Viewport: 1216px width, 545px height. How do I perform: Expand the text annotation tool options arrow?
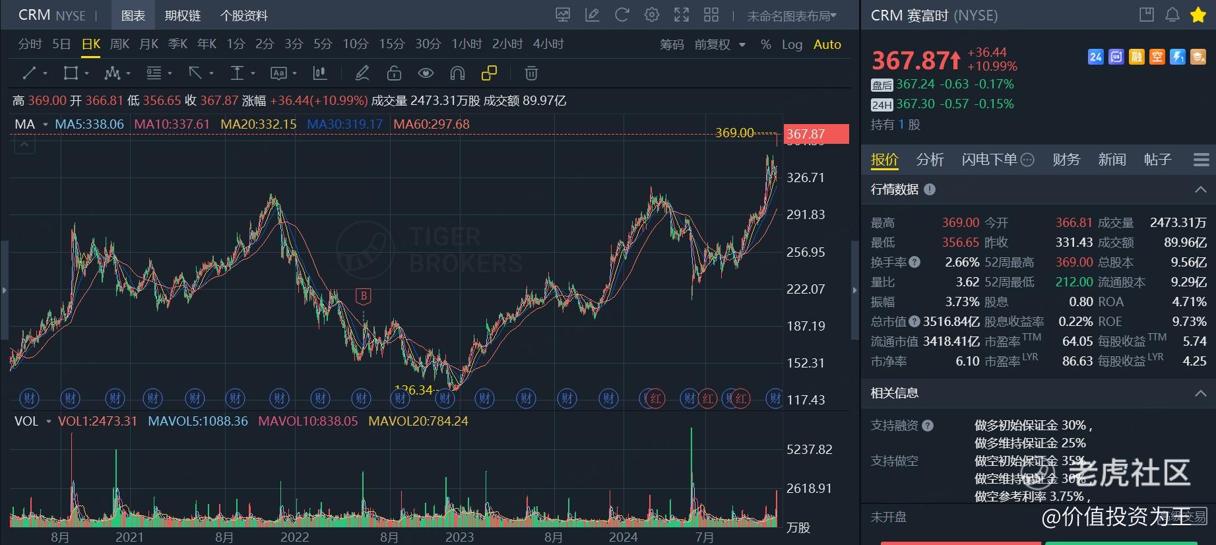294,73
